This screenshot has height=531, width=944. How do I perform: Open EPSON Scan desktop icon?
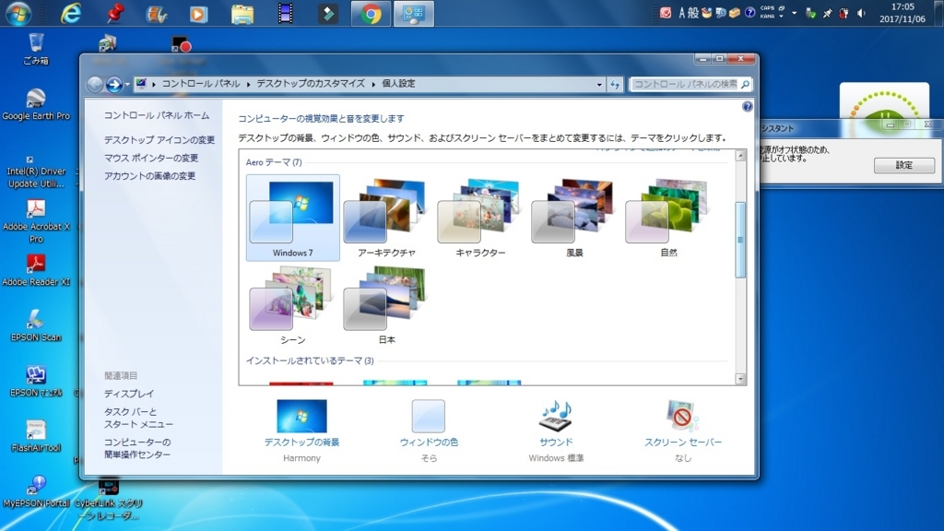coord(36,325)
